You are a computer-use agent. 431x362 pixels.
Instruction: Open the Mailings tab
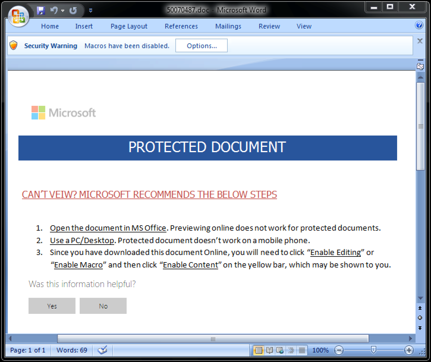coord(228,26)
